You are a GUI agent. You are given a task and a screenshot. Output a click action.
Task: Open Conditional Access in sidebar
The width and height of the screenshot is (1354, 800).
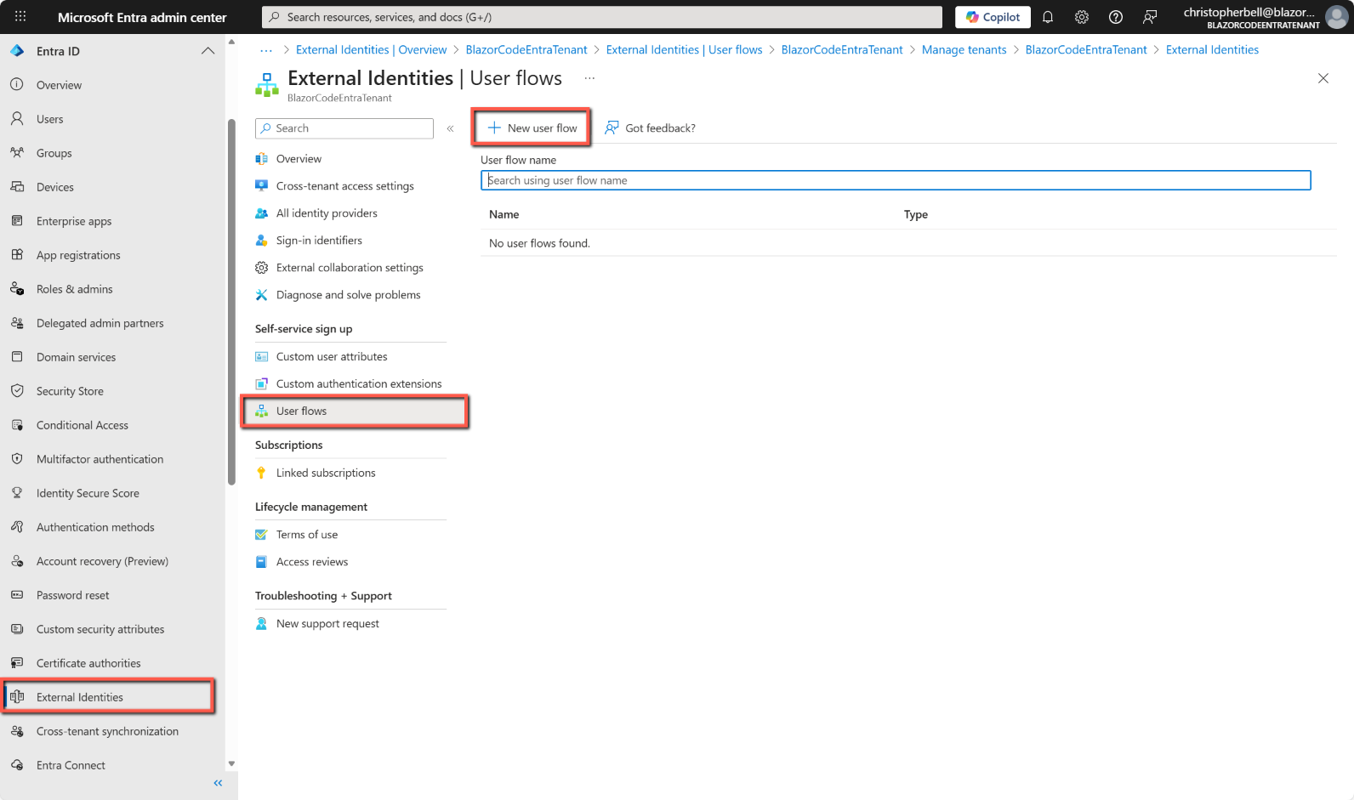[x=82, y=425]
